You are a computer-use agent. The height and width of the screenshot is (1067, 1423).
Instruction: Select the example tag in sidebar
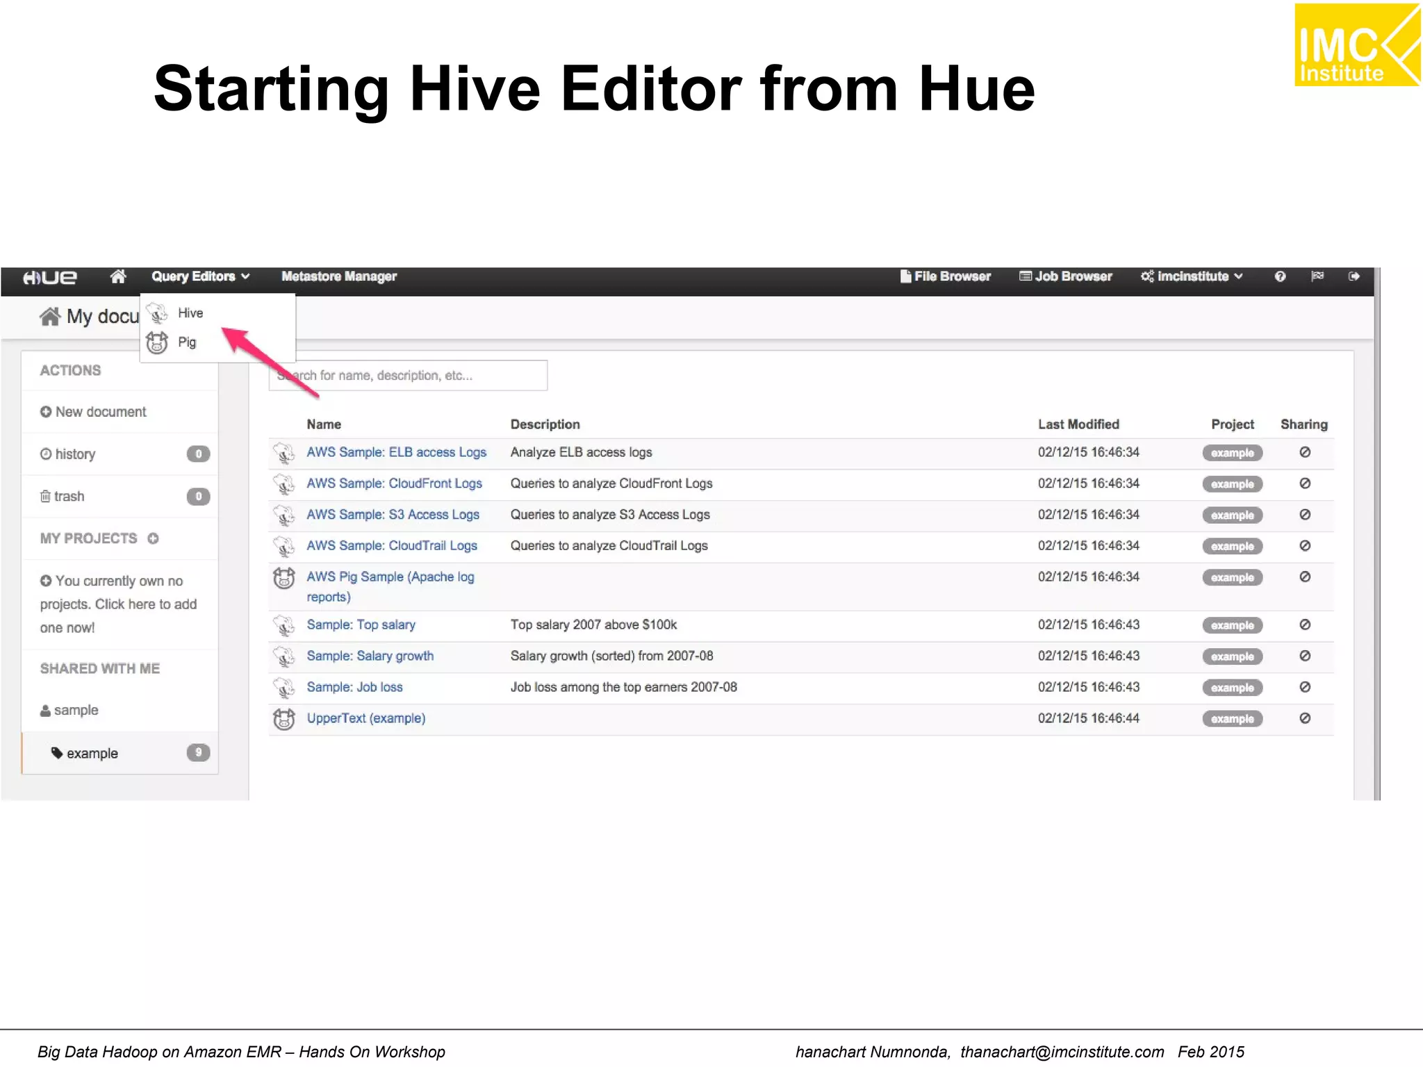(84, 754)
